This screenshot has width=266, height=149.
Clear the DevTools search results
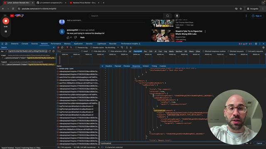tap(54, 51)
